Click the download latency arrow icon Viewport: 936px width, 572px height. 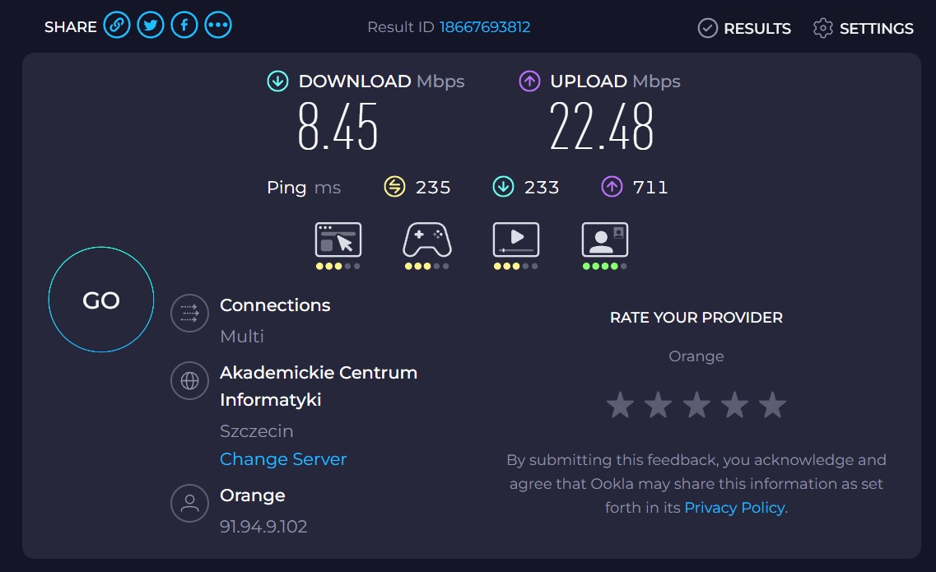point(502,187)
